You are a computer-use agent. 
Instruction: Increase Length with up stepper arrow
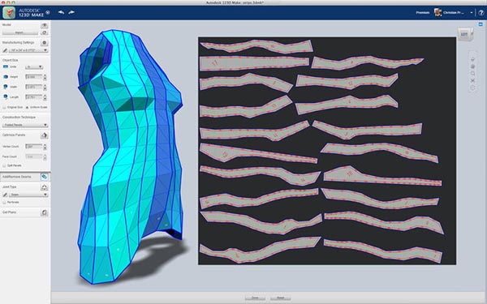coord(45,96)
